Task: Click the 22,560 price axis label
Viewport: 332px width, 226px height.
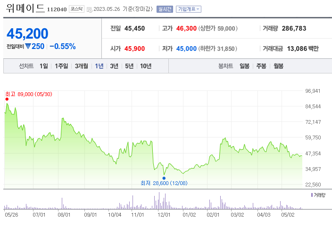Action: 313,185
